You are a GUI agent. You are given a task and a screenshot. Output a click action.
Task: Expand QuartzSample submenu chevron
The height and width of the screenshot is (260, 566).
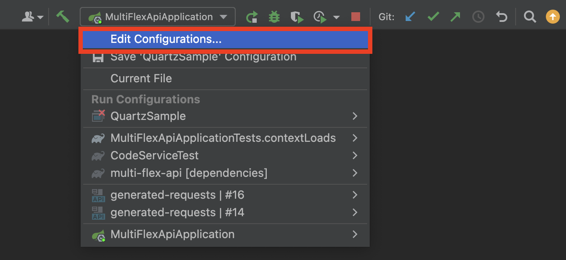pyautogui.click(x=355, y=116)
